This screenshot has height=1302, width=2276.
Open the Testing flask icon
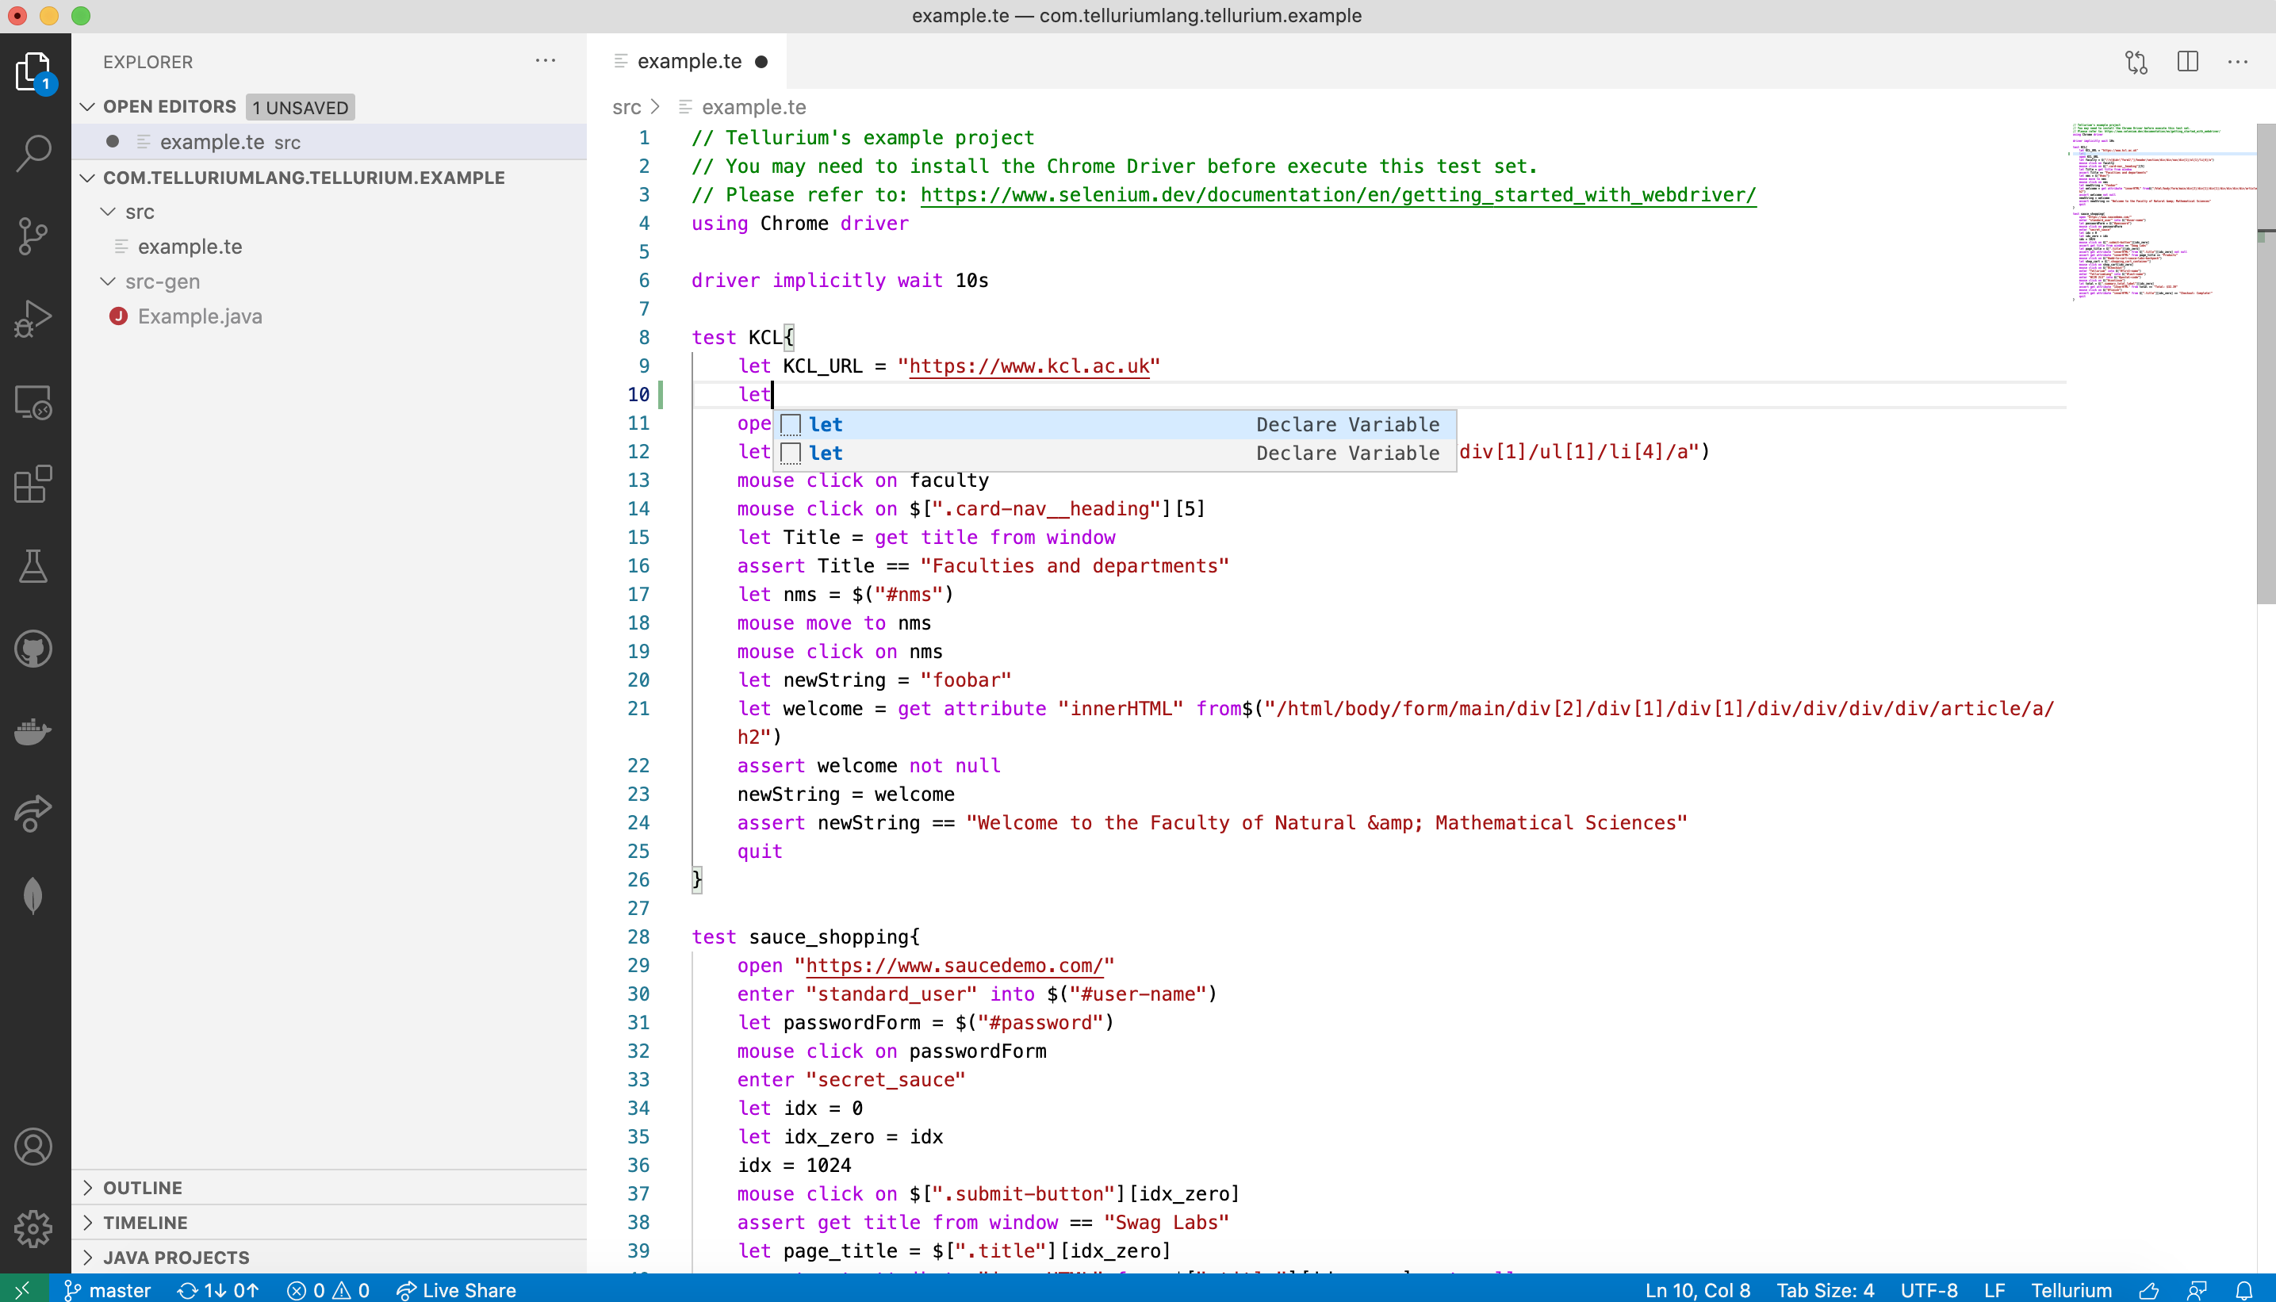pos(34,566)
